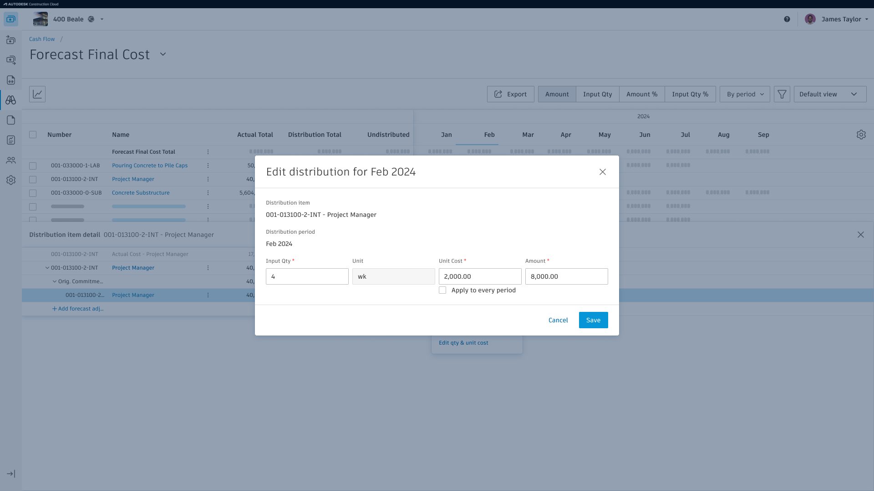Open the Default view dropdown

(x=830, y=94)
